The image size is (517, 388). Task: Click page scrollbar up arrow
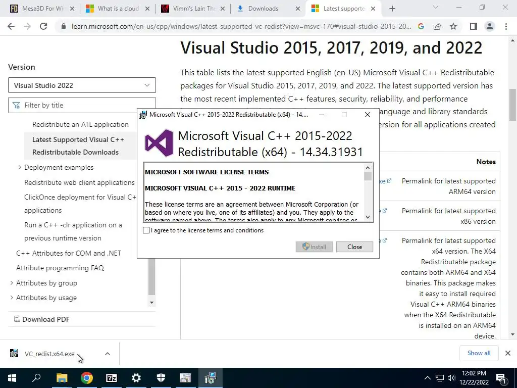pos(513,41)
